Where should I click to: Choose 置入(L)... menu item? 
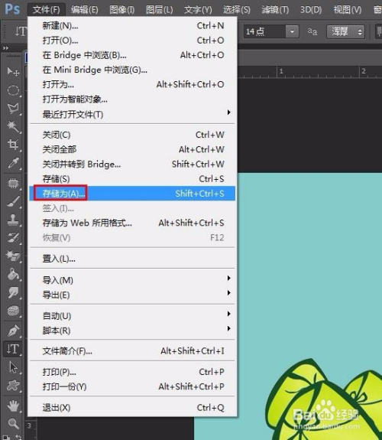[132, 259]
